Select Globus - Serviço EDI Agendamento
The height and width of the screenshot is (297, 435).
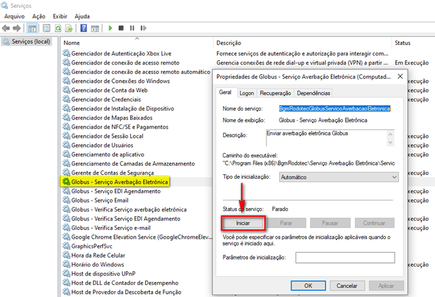(116, 191)
